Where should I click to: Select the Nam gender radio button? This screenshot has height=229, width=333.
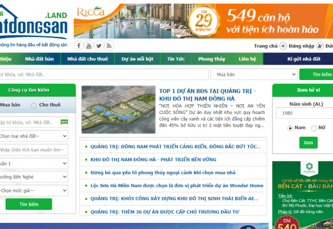click(x=290, y=128)
